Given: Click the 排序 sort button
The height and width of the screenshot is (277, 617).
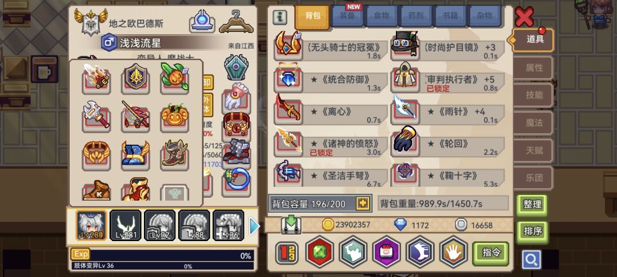Looking at the screenshot, I should tap(532, 232).
